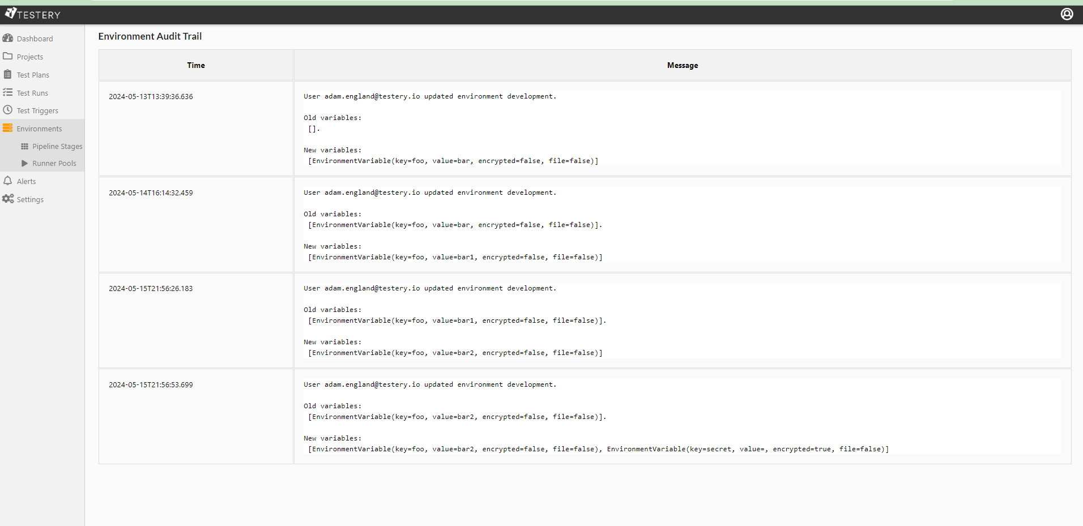The image size is (1083, 526).
Task: Click the Runner Pools play icon
Action: pos(24,163)
